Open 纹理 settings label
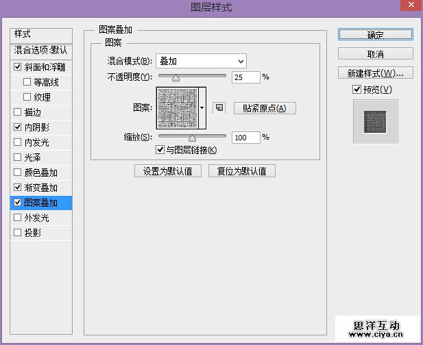The height and width of the screenshot is (345, 423). [x=42, y=97]
